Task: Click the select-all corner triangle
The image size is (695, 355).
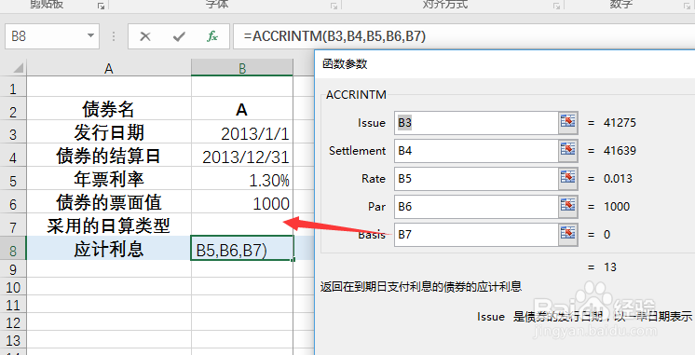Action: click(18, 68)
